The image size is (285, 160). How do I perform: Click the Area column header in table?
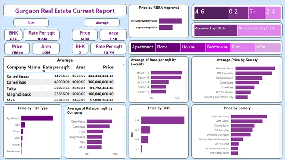(x=81, y=67)
